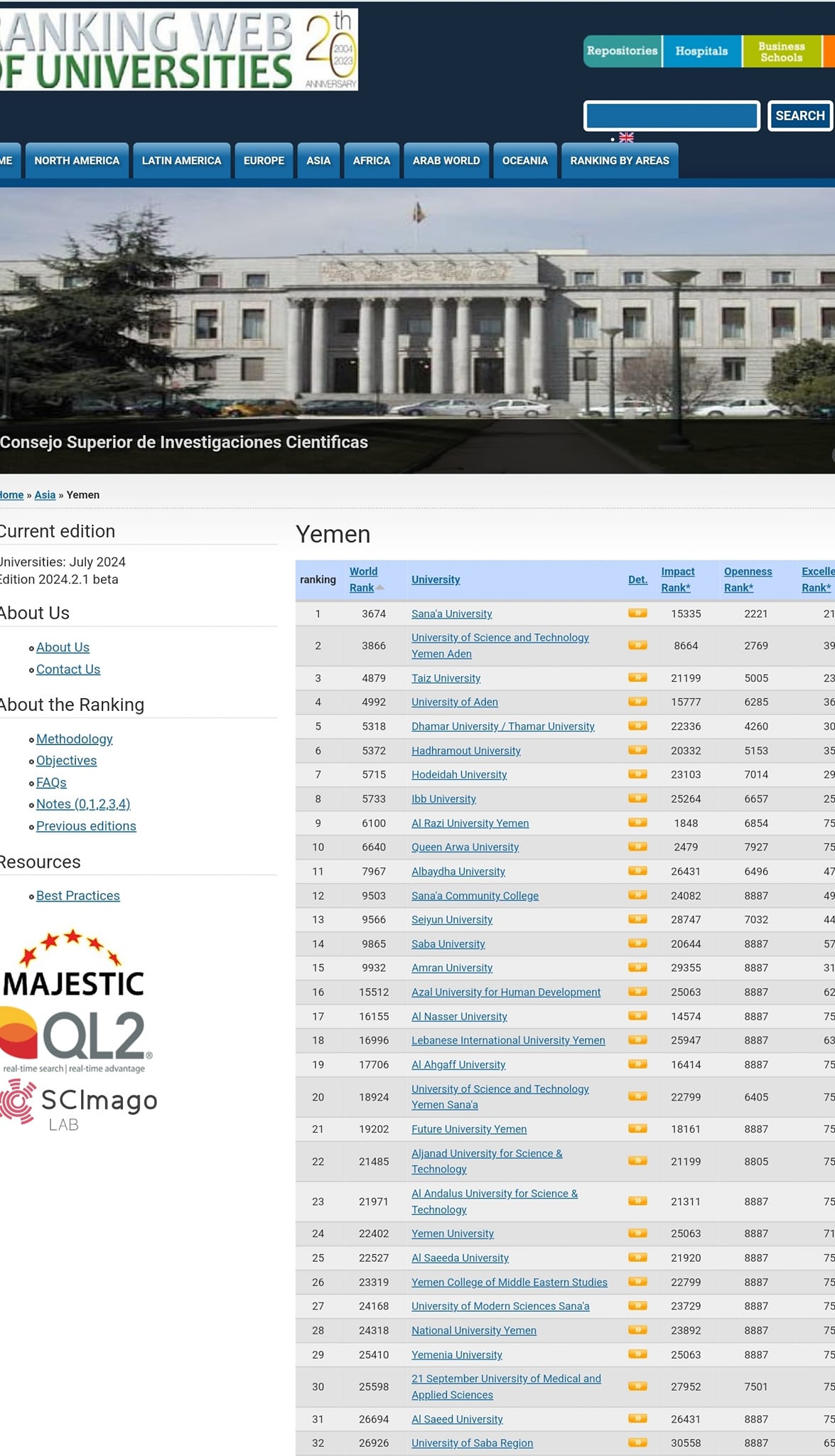Click inside the search text field
This screenshot has width=835, height=1456.
coord(672,116)
